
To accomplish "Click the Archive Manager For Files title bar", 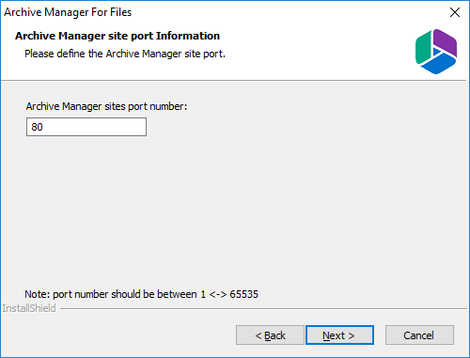I will pyautogui.click(x=219, y=12).
